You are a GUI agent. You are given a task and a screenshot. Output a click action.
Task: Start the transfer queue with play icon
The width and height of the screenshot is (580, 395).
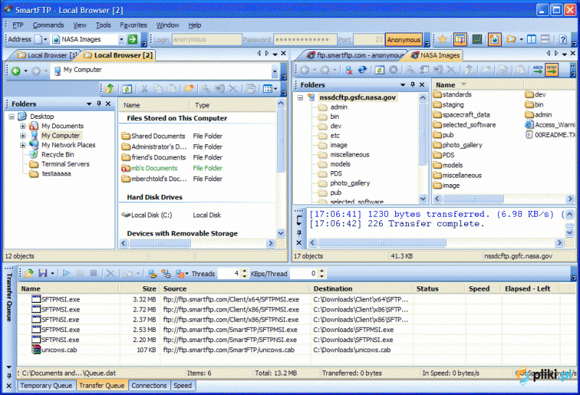(66, 273)
